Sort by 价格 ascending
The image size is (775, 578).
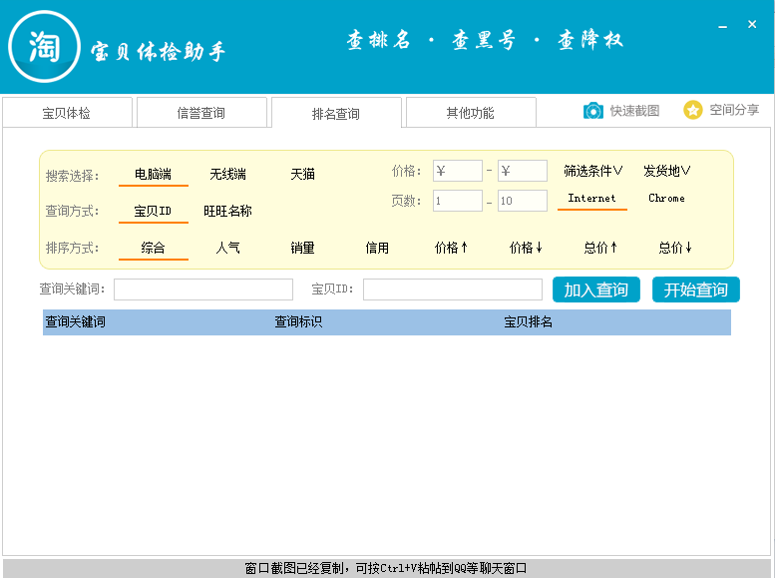pyautogui.click(x=451, y=248)
